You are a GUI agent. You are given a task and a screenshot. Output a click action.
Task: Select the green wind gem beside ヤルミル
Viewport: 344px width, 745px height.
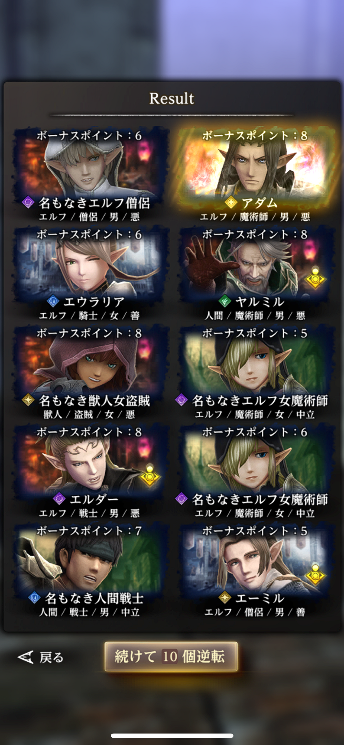(x=225, y=301)
